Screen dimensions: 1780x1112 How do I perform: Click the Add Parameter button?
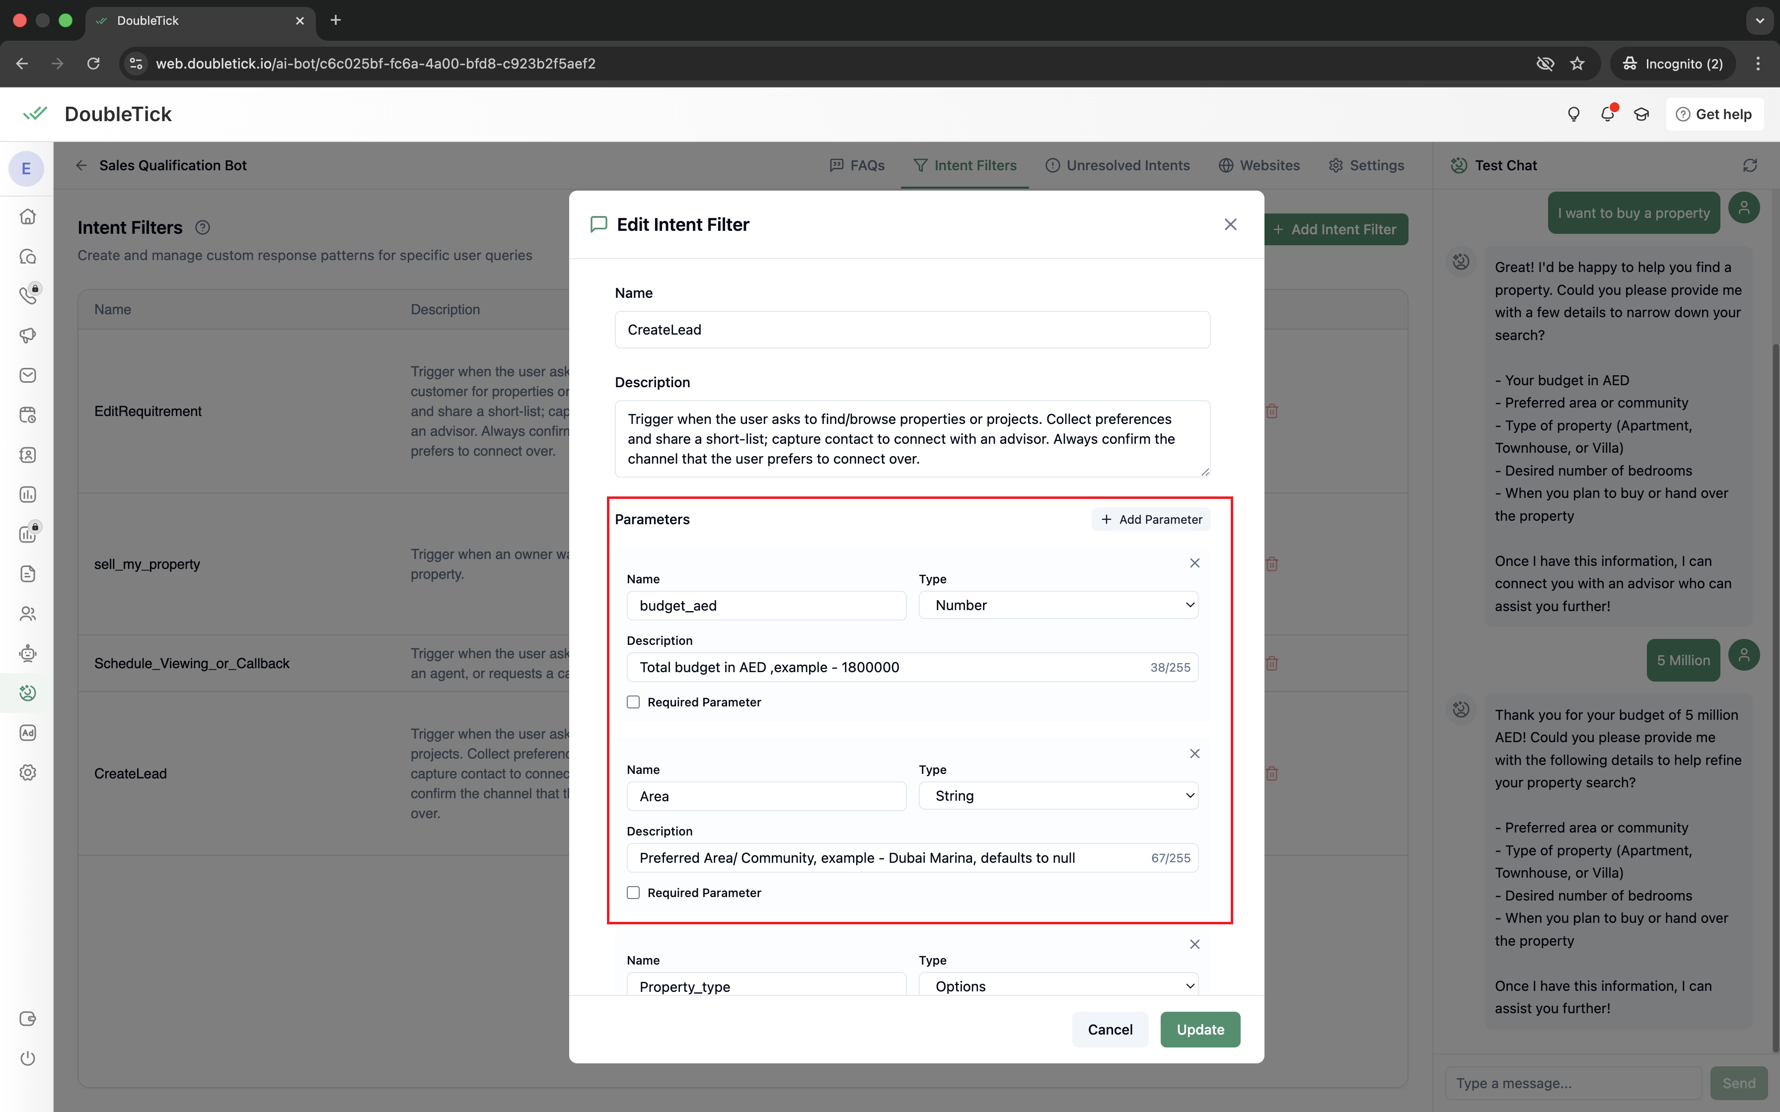click(x=1151, y=519)
